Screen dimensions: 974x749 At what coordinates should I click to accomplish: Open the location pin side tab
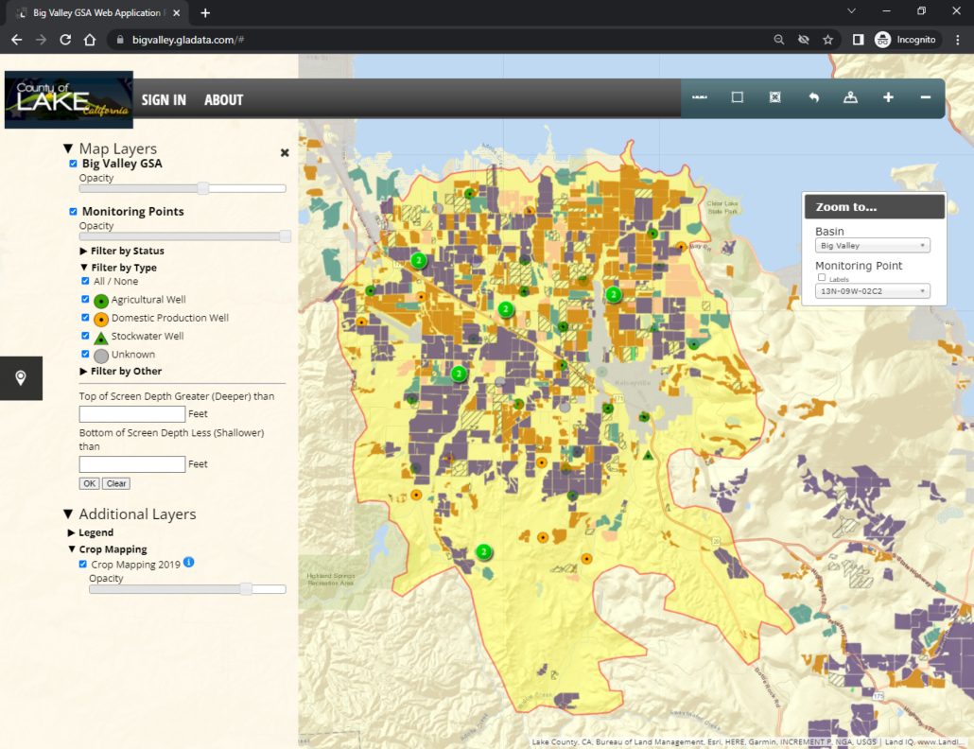point(21,378)
